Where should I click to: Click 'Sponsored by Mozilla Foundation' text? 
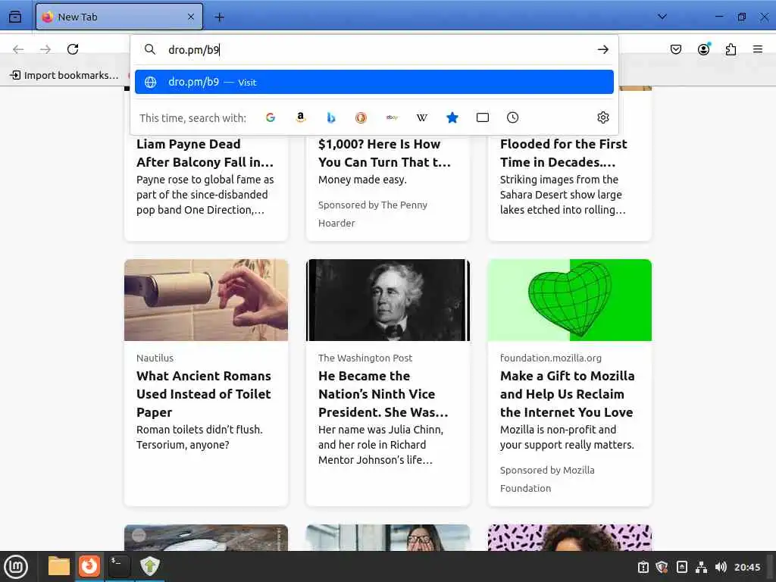click(547, 479)
